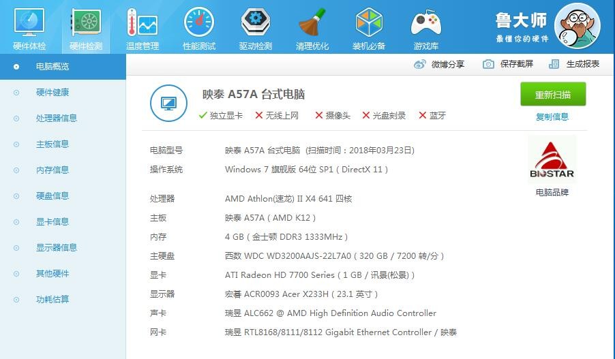Open the 驱动检测 driver detection icon
This screenshot has width=615, height=359.
255,22
